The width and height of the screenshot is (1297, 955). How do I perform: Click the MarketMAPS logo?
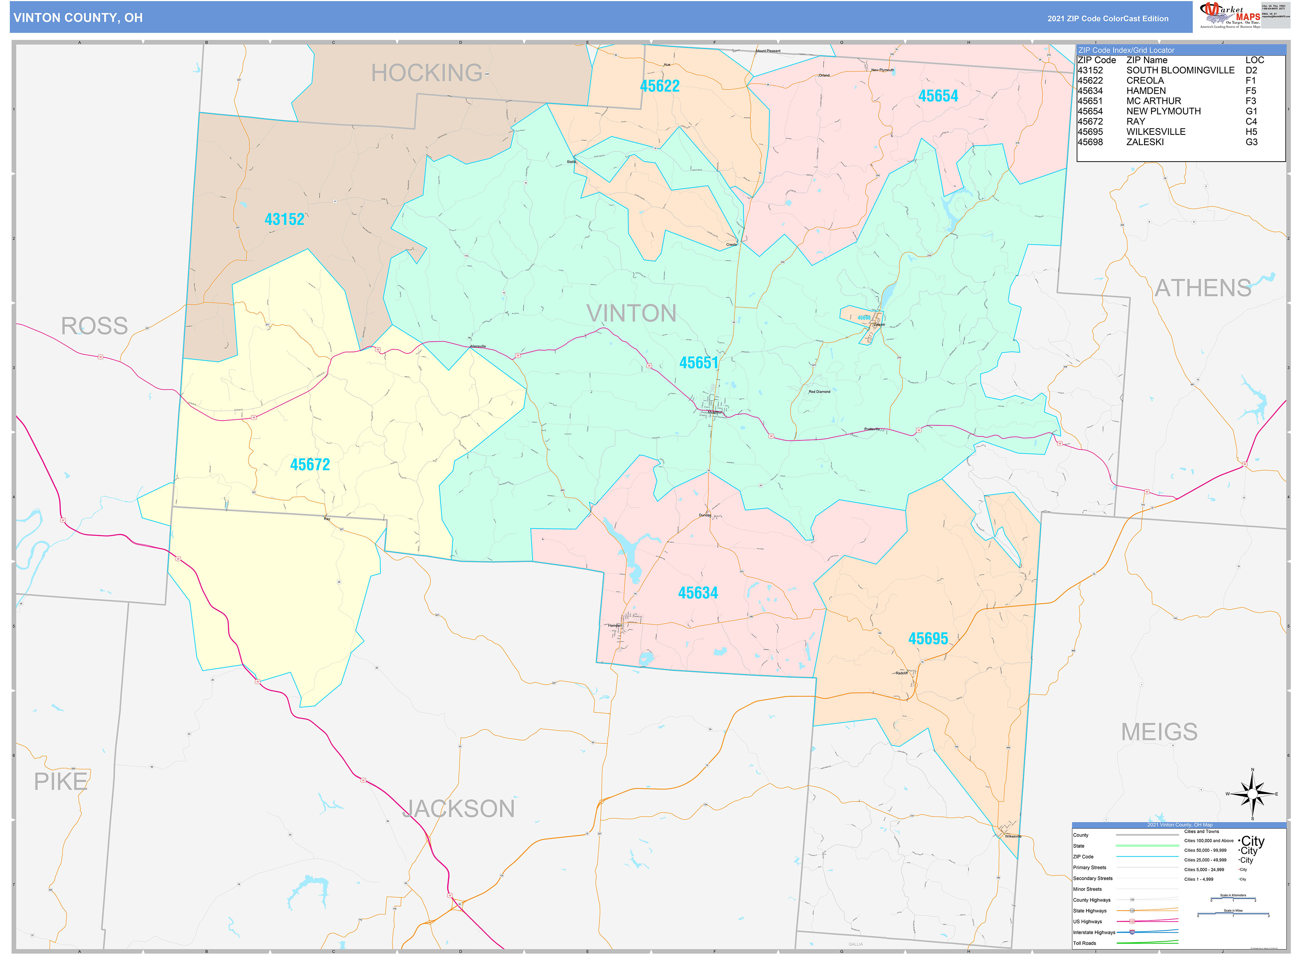[1229, 15]
